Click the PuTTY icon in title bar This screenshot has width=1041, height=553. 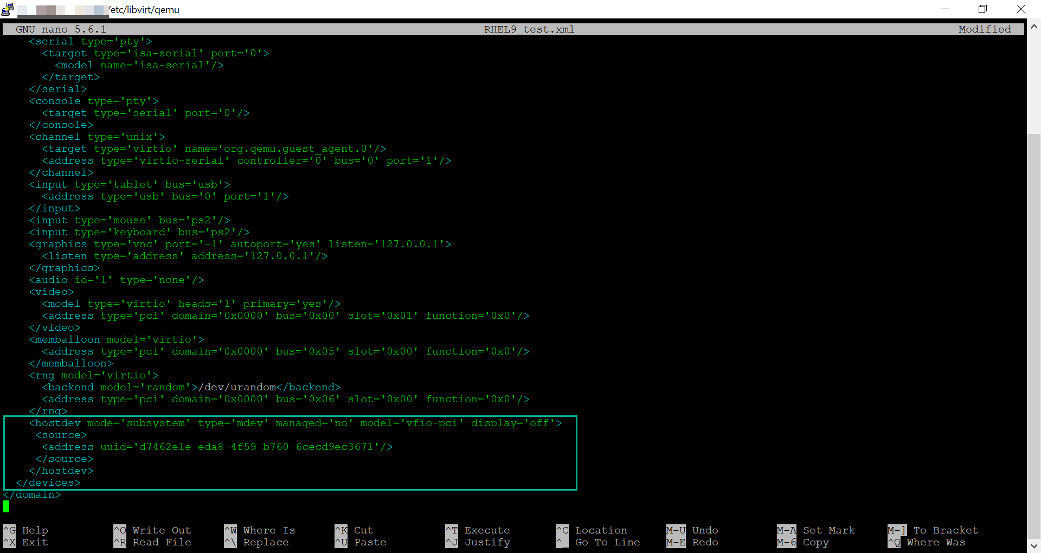[x=8, y=9]
